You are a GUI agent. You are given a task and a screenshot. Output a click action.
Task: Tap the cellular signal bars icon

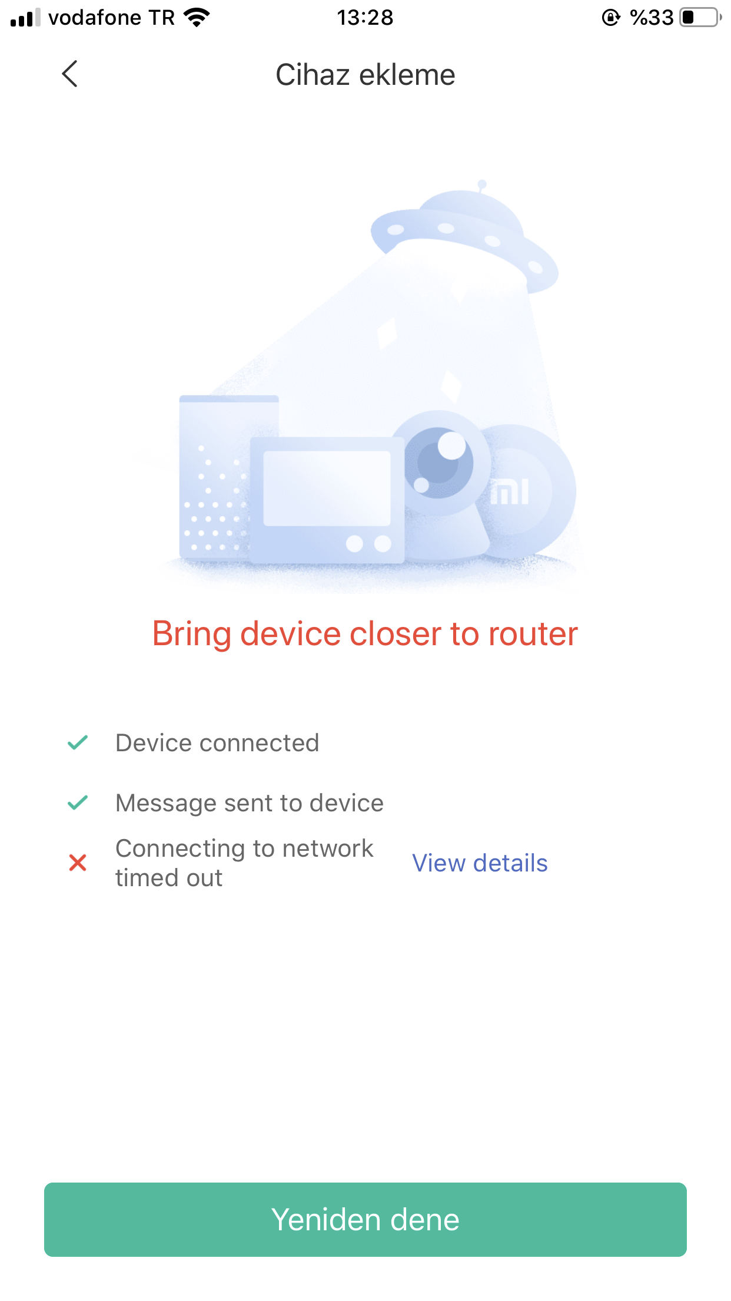tap(26, 18)
